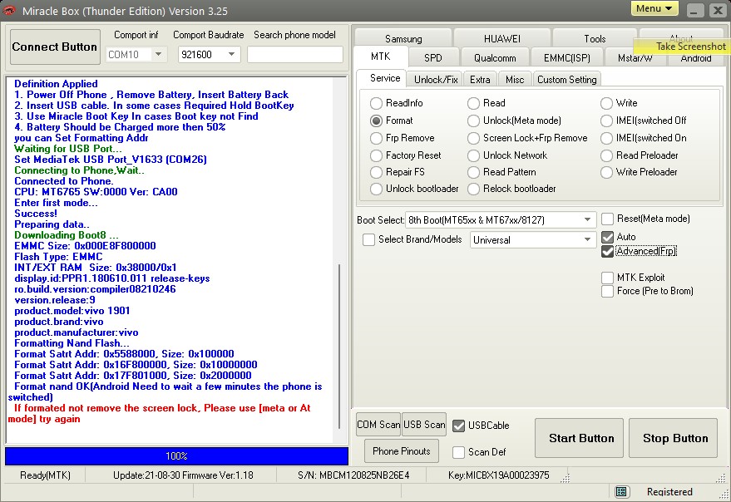Select the Write Preloader option
The image size is (731, 502).
tap(606, 173)
